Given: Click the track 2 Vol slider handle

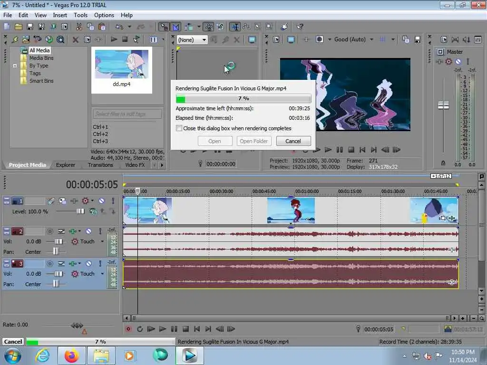Looking at the screenshot, I should pyautogui.click(x=58, y=241).
